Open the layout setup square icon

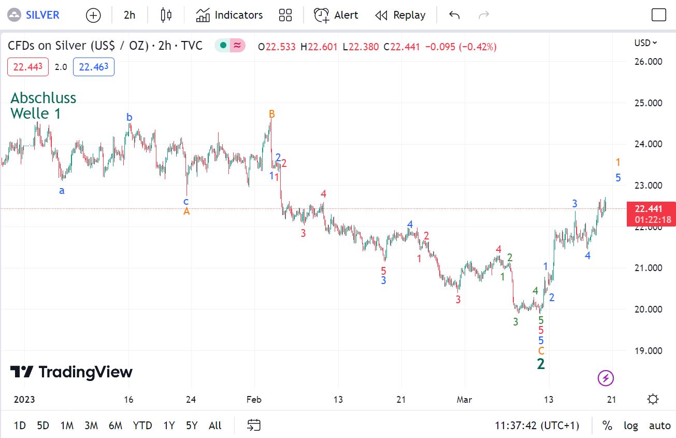click(658, 15)
